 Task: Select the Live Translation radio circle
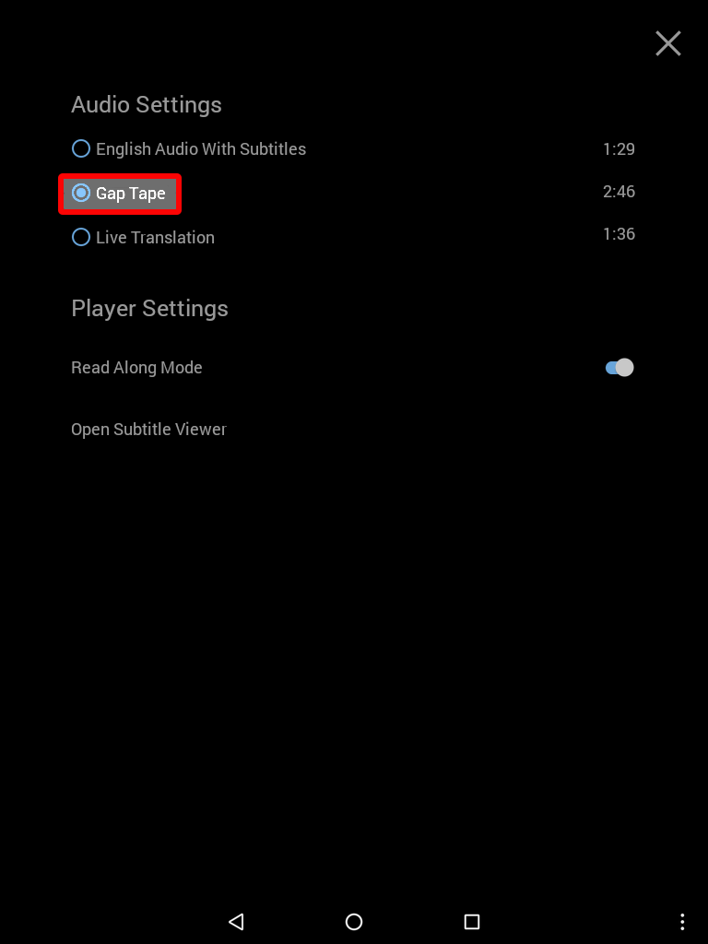click(81, 237)
